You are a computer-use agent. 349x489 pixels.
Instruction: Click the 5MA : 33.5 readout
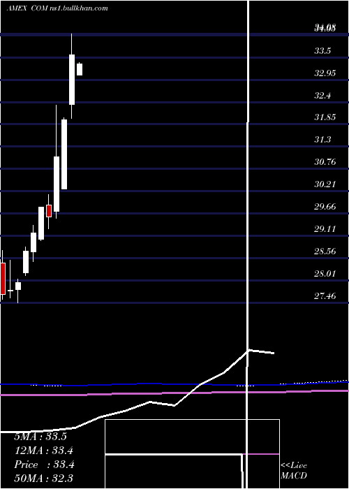(x=40, y=437)
